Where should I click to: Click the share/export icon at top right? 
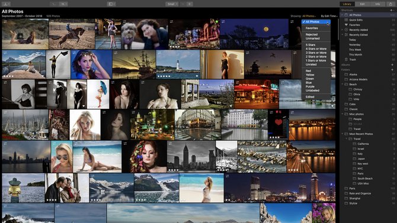tap(390, 4)
